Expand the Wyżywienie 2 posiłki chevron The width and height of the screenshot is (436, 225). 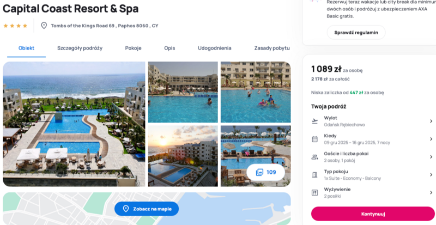pyautogui.click(x=431, y=192)
